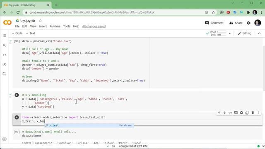
Task: Select x_test autocomplete suggestion
Action: pos(89,125)
